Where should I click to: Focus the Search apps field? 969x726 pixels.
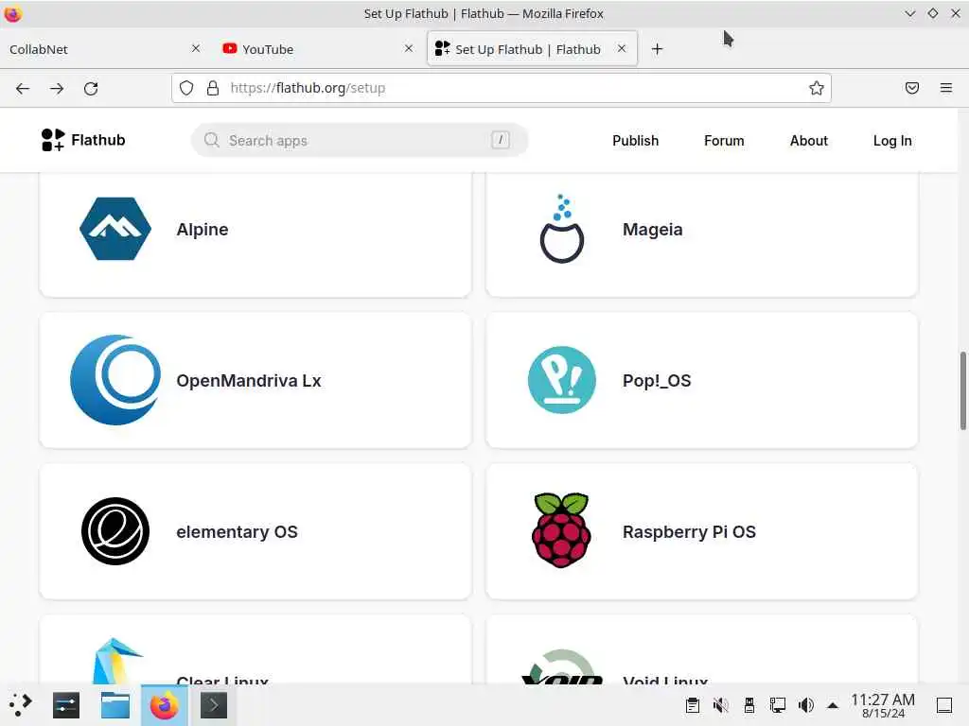click(x=360, y=140)
